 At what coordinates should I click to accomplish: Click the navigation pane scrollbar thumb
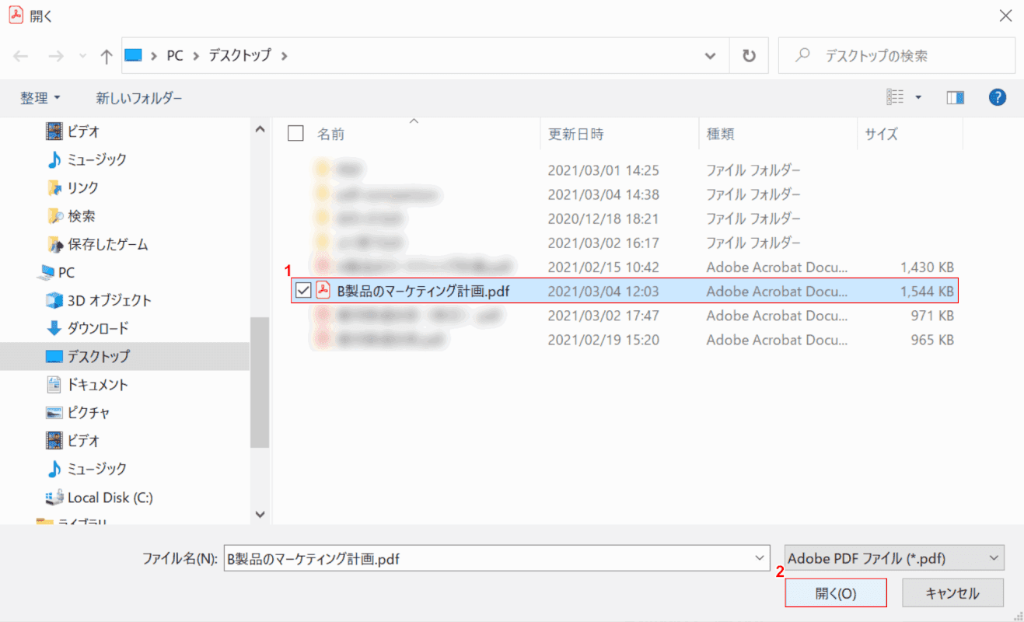click(260, 382)
